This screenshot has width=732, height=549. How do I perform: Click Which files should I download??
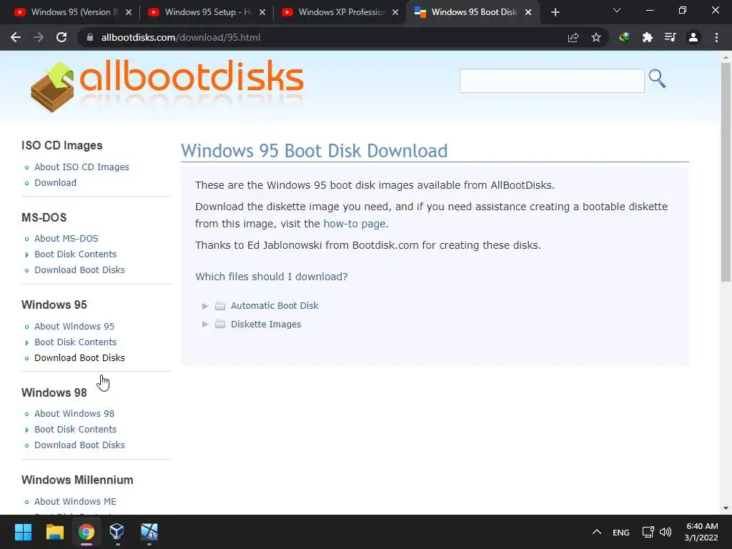click(x=272, y=277)
